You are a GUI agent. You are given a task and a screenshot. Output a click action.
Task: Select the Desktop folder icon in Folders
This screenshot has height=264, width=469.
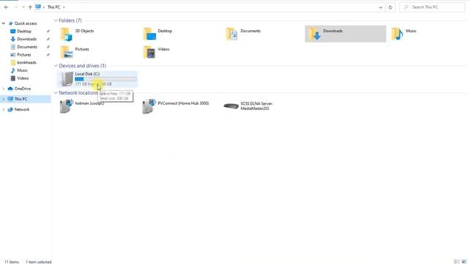pos(149,34)
